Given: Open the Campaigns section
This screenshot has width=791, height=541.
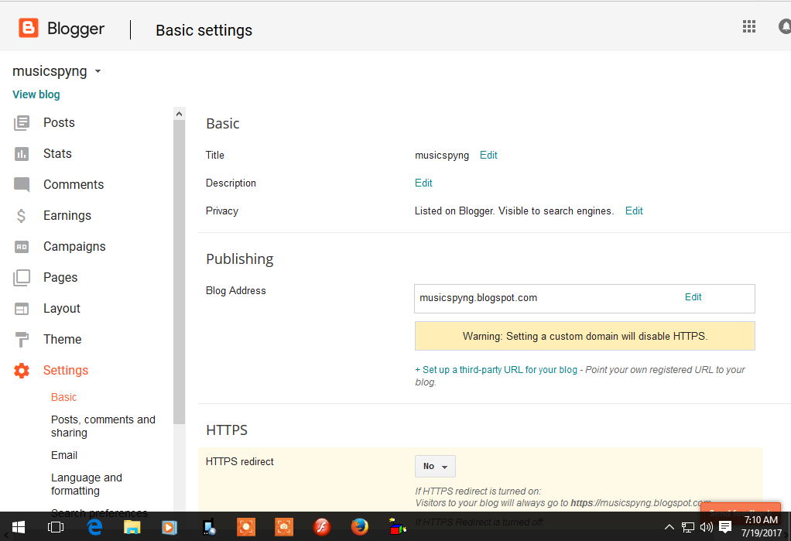Looking at the screenshot, I should (x=74, y=247).
